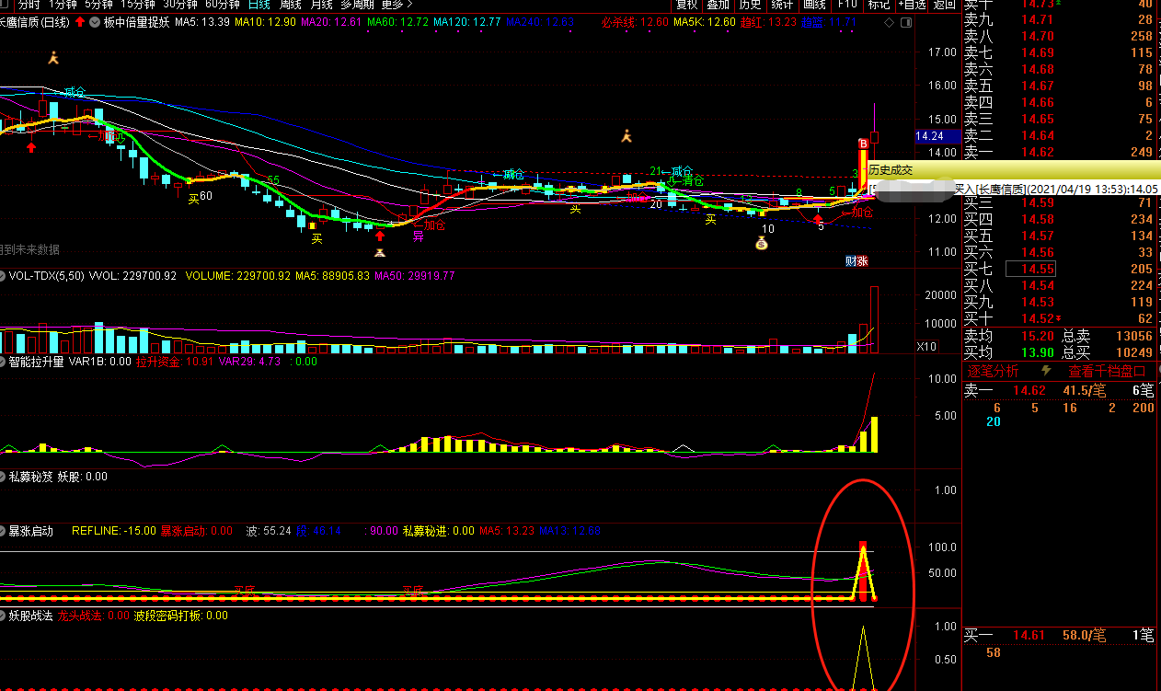Click the 卖均 value 15.20
Viewport: 1161px width, 691px height.
[1037, 336]
